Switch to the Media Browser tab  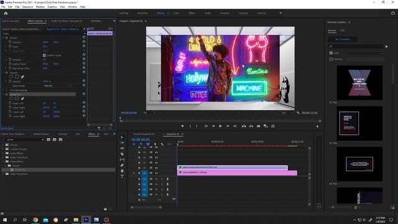(x=41, y=134)
